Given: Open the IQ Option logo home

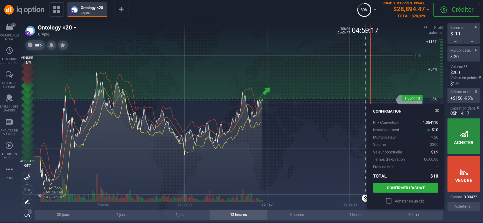Looking at the screenshot, I should point(24,10).
